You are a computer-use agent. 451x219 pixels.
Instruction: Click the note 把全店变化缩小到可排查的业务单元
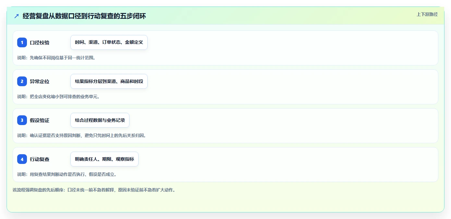[x=58, y=97]
